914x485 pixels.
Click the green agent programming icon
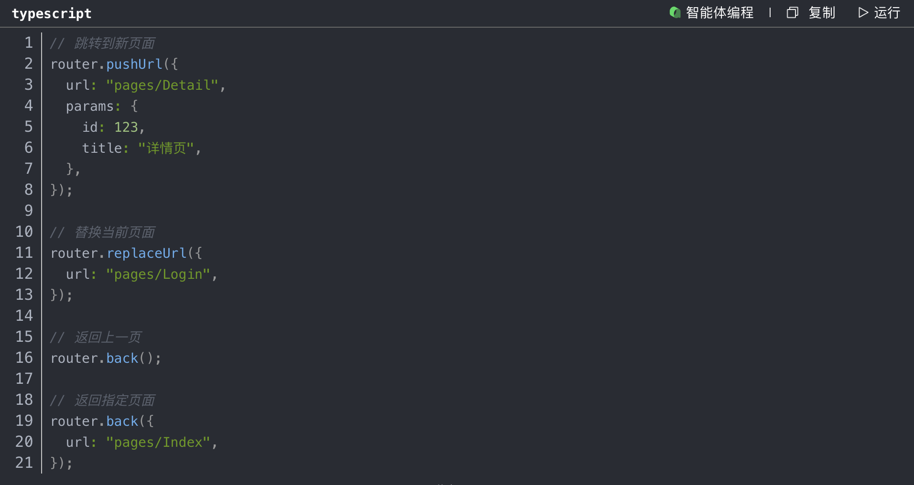pyautogui.click(x=675, y=12)
